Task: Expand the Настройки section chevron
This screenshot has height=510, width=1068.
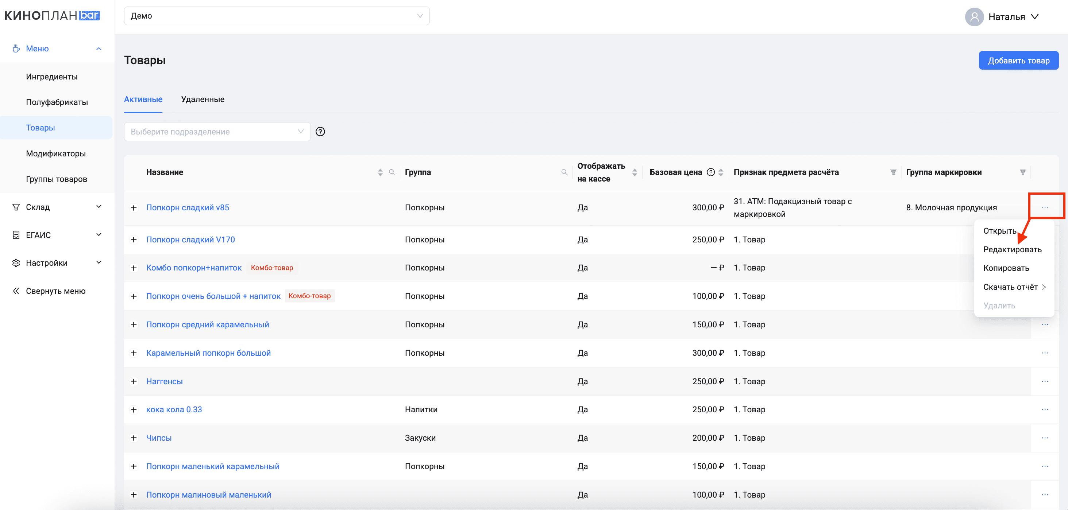Action: point(99,263)
